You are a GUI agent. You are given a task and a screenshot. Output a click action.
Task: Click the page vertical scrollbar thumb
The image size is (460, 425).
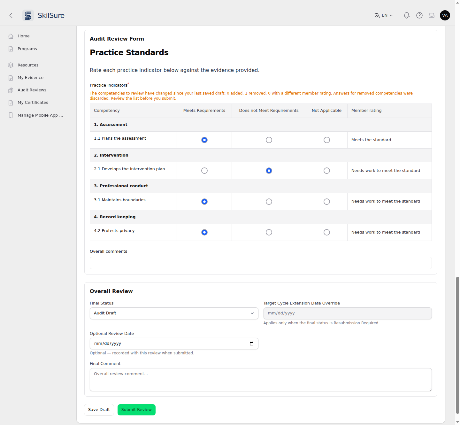point(457,345)
